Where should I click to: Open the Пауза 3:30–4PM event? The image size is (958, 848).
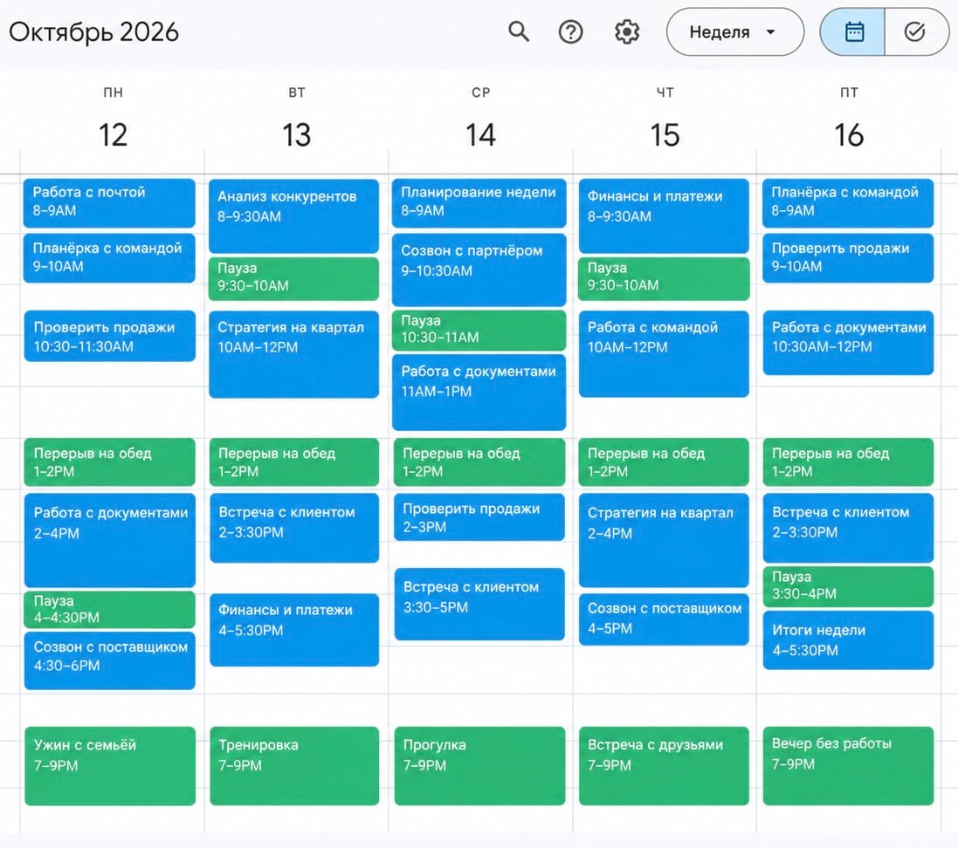pos(849,586)
